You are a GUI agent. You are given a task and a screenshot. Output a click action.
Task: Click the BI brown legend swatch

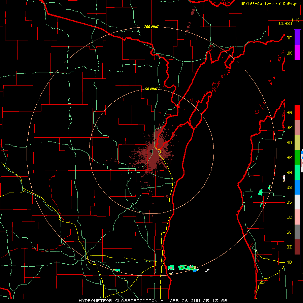click(297, 247)
